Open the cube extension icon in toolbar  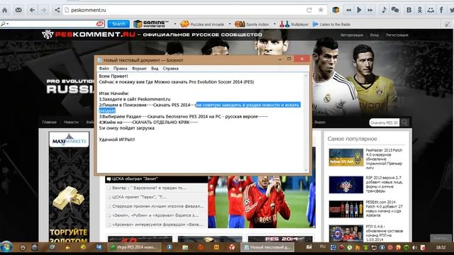(x=336, y=10)
